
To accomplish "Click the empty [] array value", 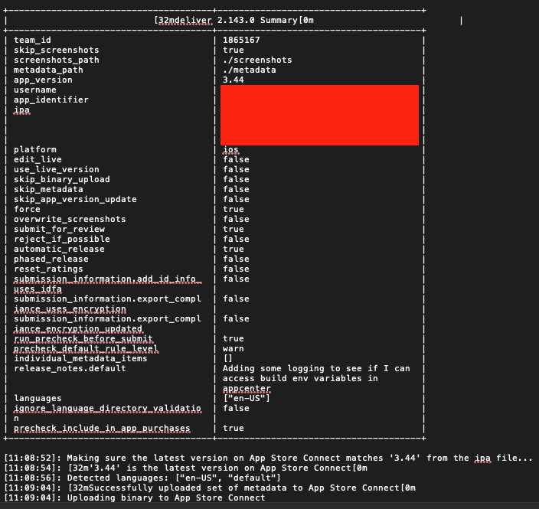I will click(x=228, y=359).
